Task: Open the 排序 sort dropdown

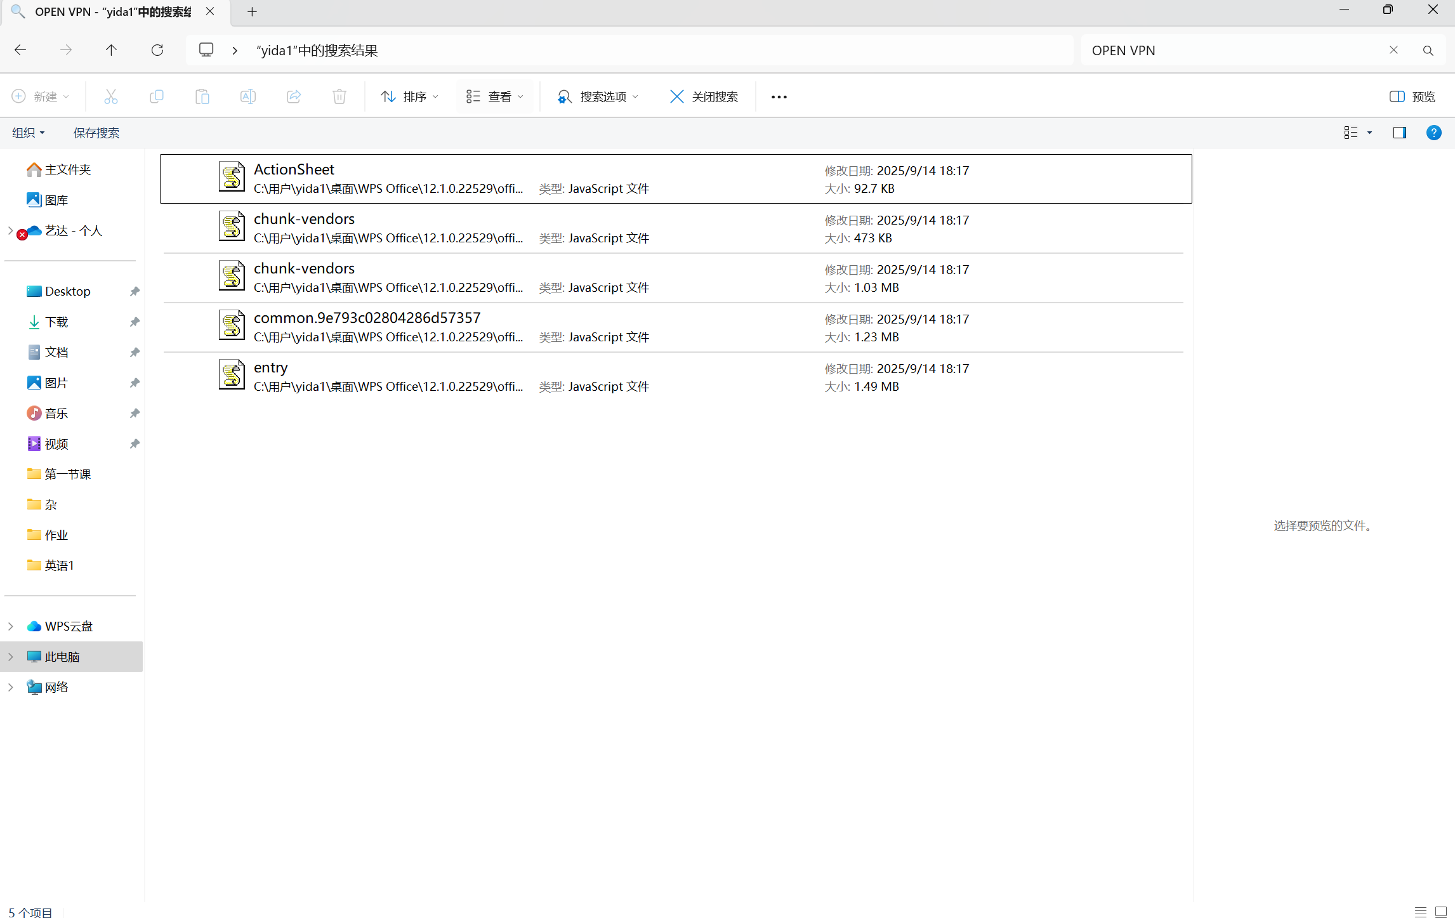Action: pyautogui.click(x=409, y=96)
